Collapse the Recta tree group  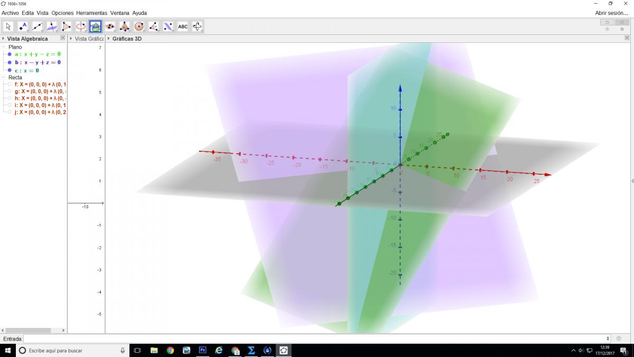[x=4, y=77]
